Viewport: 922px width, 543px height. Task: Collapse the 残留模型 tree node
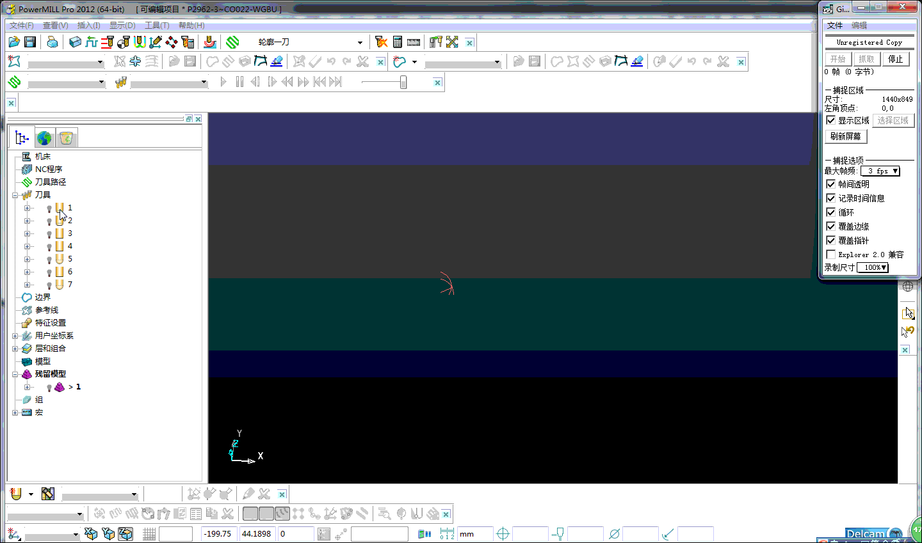pos(15,374)
